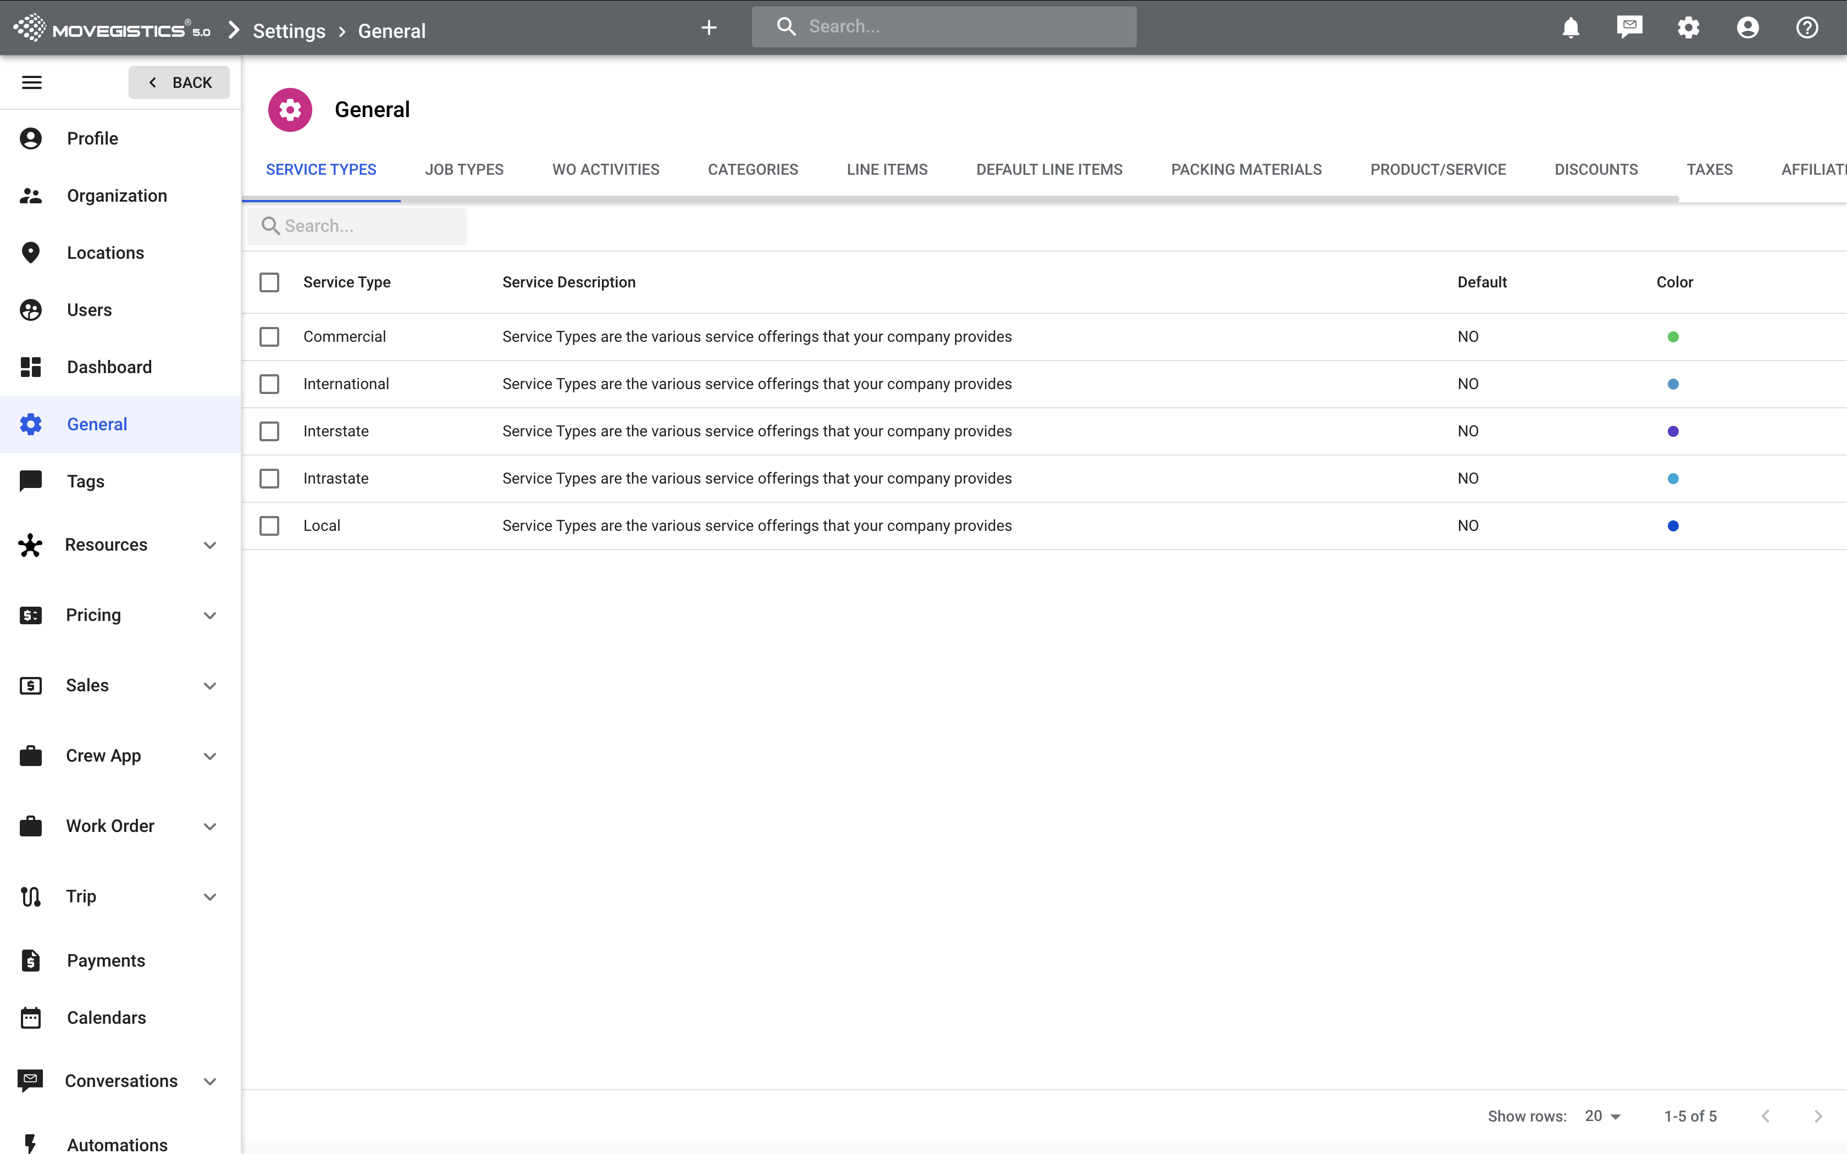Open the Packing Materials tab
Viewport: 1847px width, 1154px height.
(x=1246, y=169)
